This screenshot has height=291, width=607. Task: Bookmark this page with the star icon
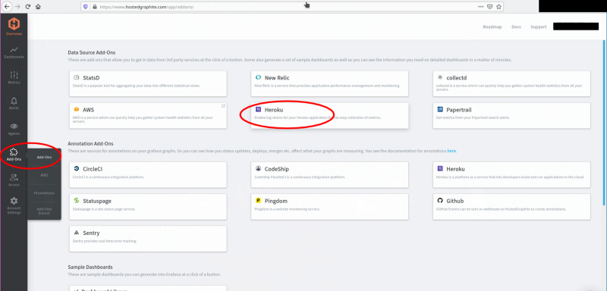point(498,7)
